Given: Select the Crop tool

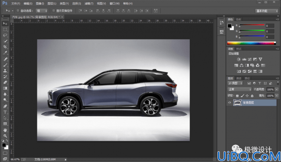Looking at the screenshot, I should (x=5, y=47).
